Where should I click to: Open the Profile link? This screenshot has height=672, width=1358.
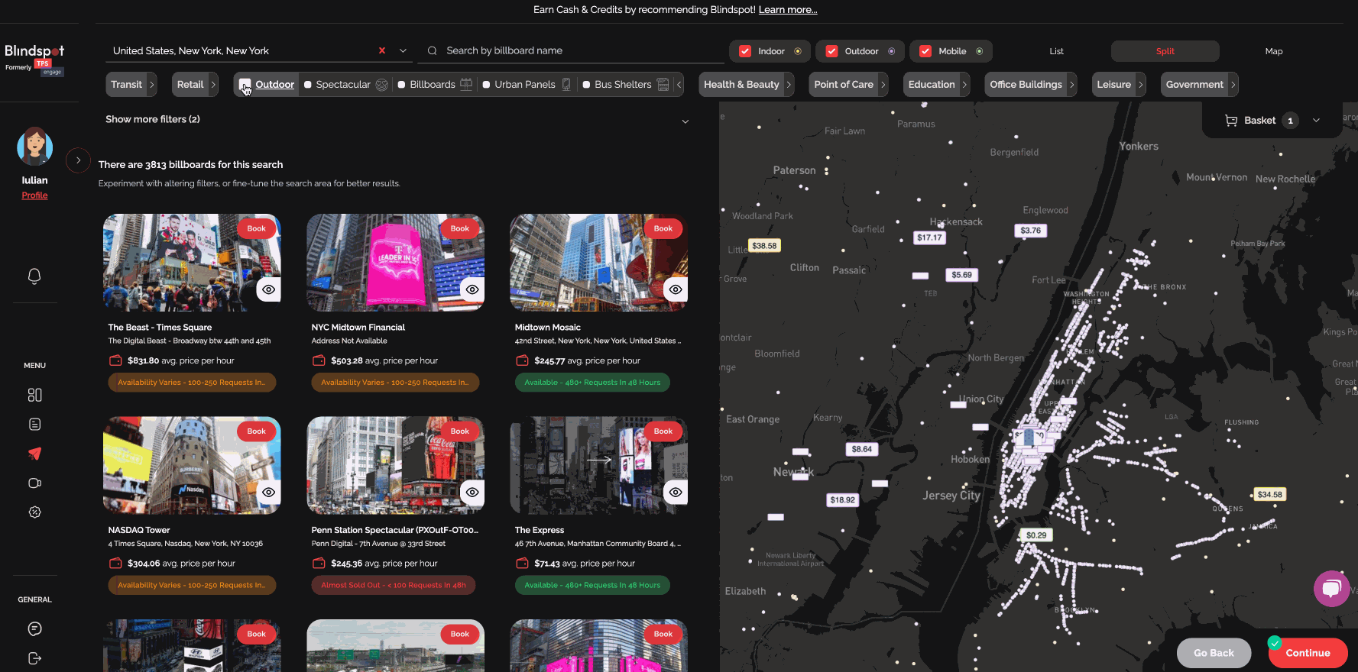pos(34,195)
